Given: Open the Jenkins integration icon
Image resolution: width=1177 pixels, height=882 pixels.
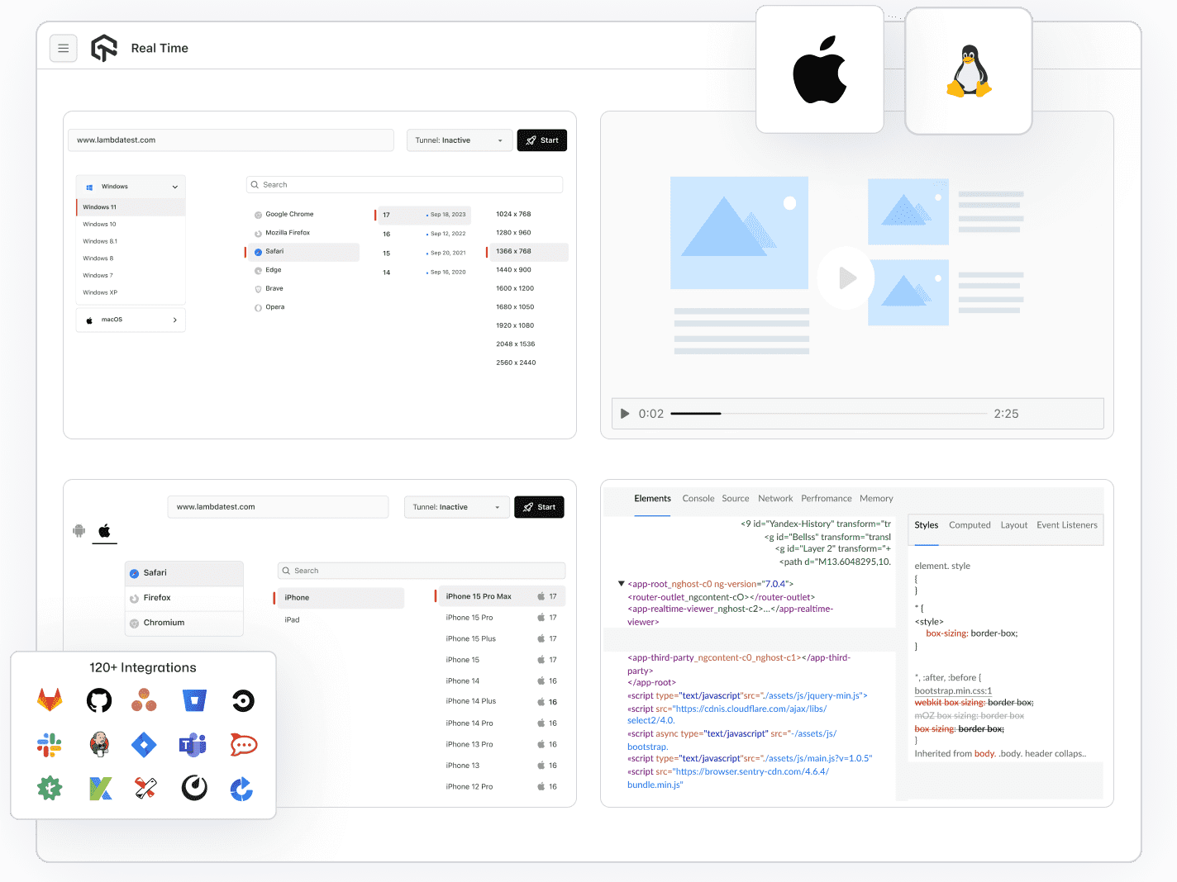Looking at the screenshot, I should coord(99,745).
